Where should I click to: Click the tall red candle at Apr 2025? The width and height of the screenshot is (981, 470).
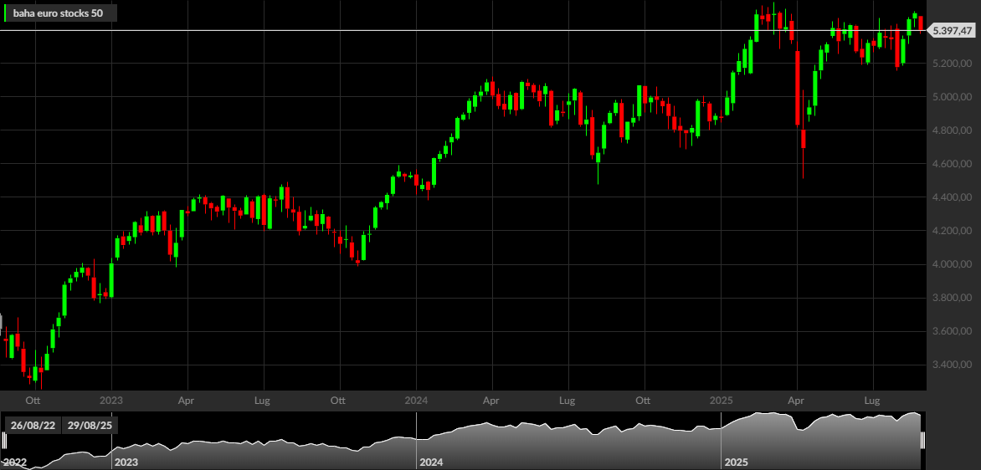click(798, 88)
